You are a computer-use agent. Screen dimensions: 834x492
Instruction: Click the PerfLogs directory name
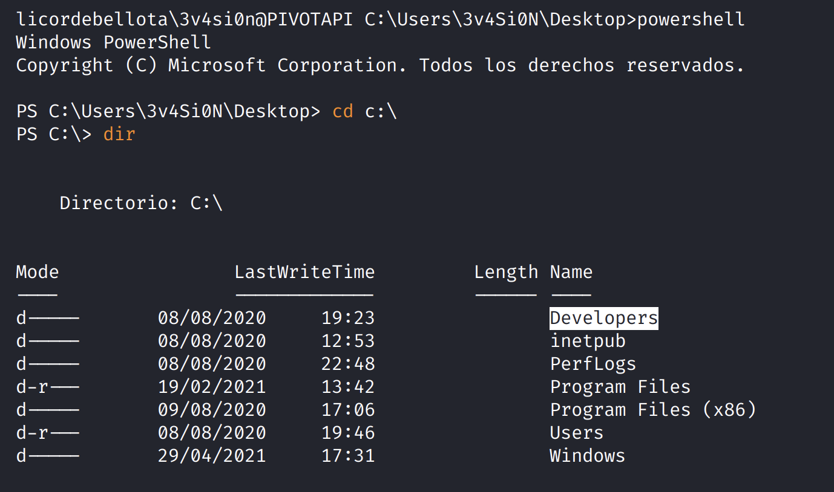(593, 364)
